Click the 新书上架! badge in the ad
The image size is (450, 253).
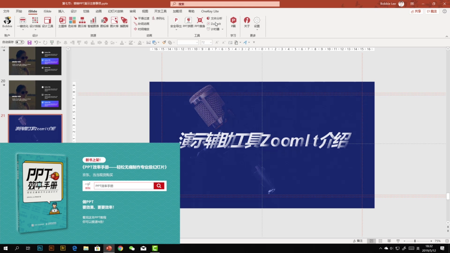pos(94,160)
